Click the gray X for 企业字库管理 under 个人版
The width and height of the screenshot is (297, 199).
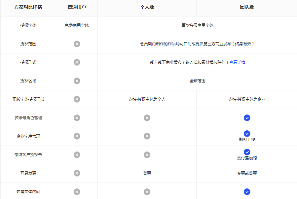[x=147, y=136]
